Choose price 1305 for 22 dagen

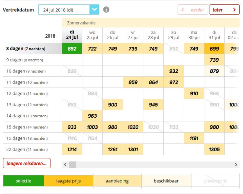pos(214,149)
